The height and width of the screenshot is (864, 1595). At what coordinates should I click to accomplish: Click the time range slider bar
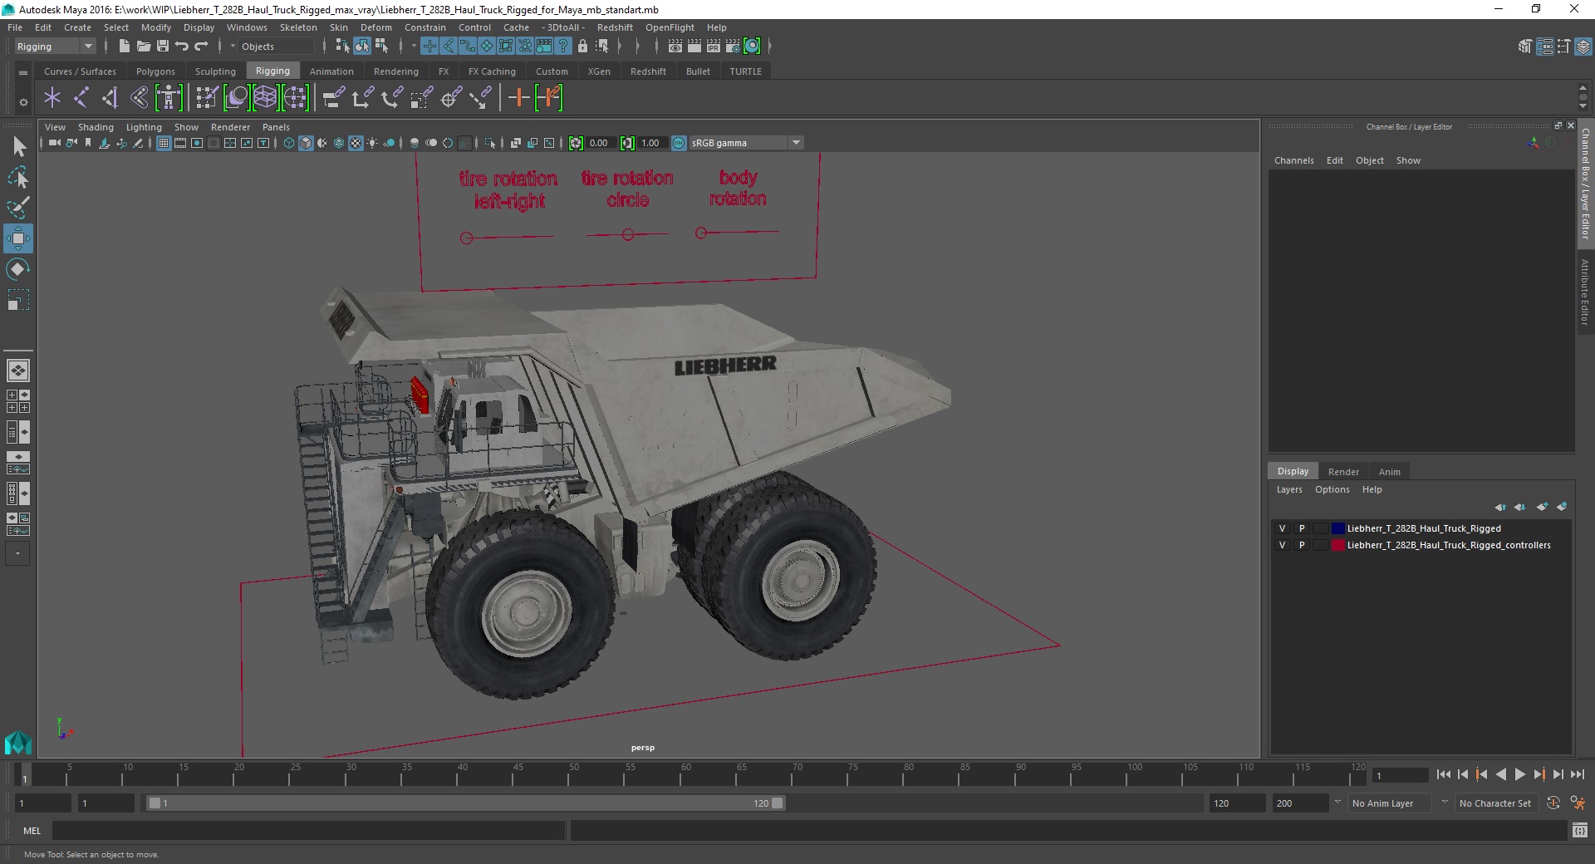(465, 803)
